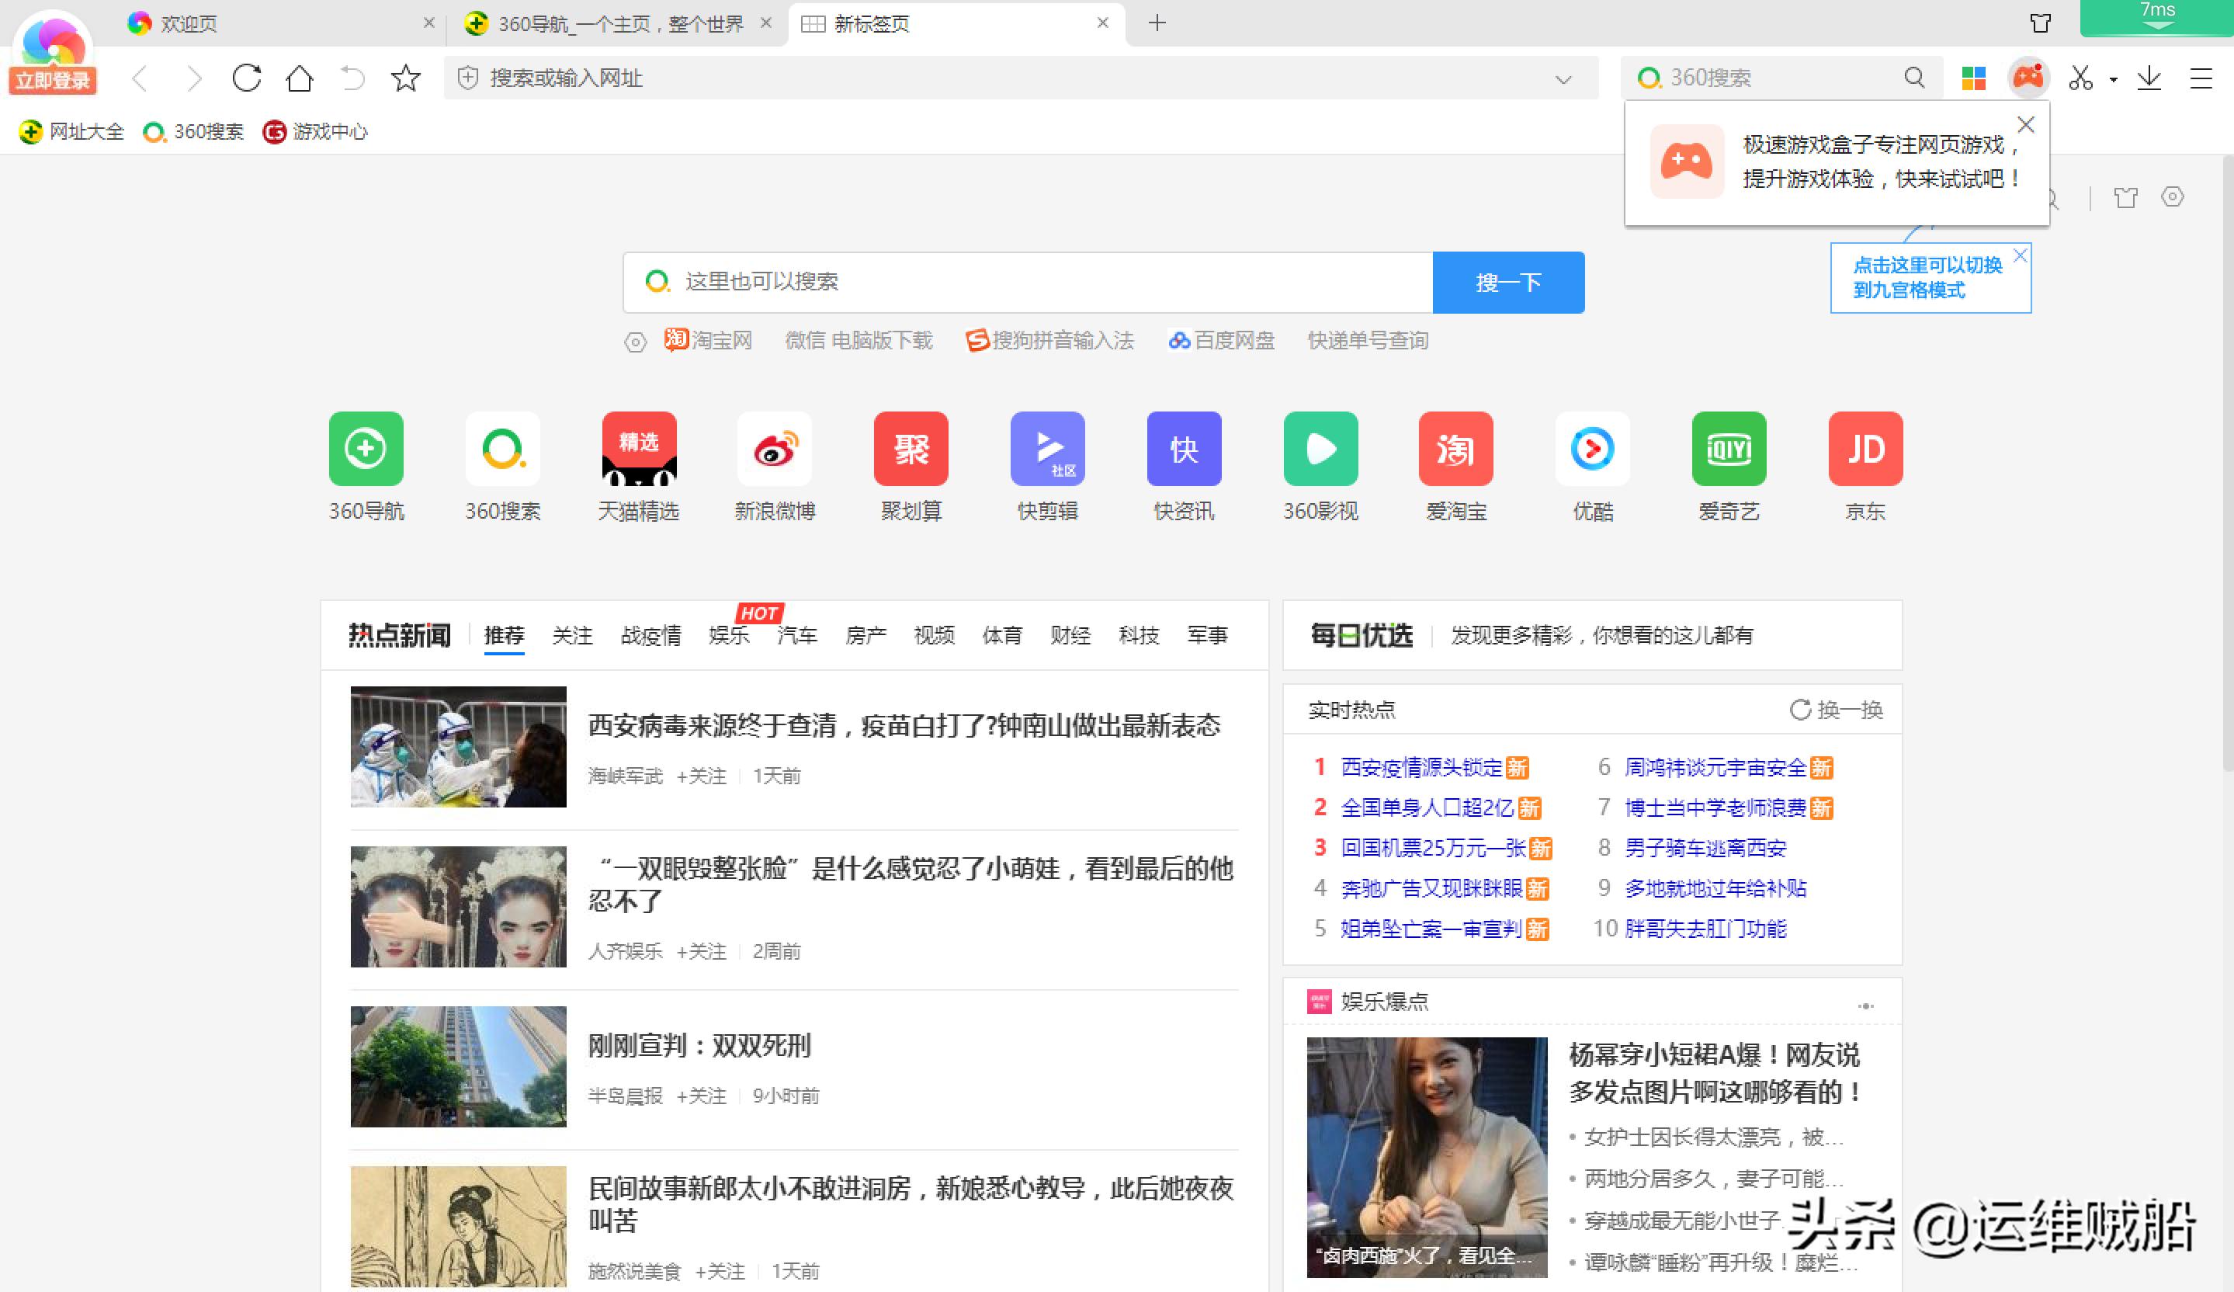Open the 爱奇艺 video shortcut icon

pos(1728,449)
